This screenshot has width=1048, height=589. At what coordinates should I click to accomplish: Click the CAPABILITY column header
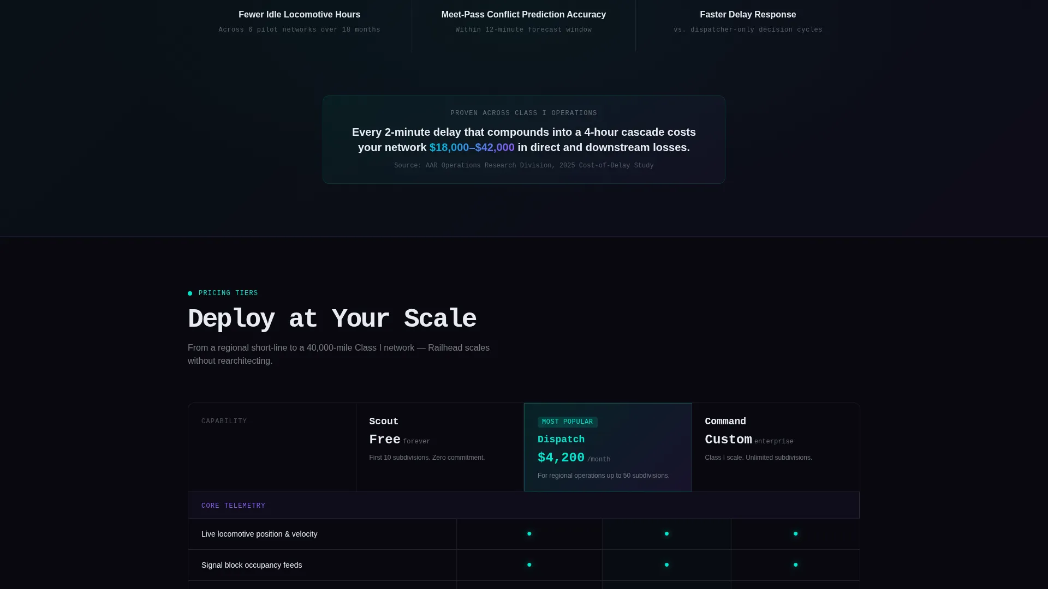click(x=224, y=421)
